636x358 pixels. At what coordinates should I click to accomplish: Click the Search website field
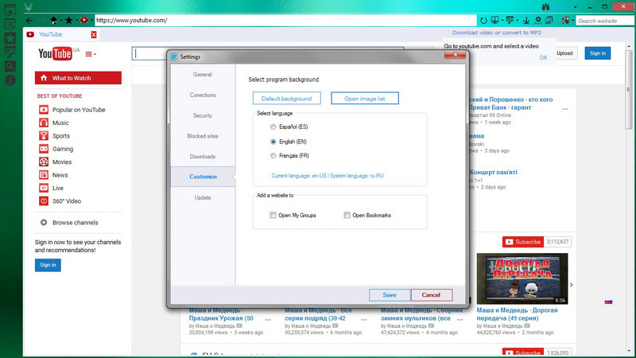(x=604, y=21)
